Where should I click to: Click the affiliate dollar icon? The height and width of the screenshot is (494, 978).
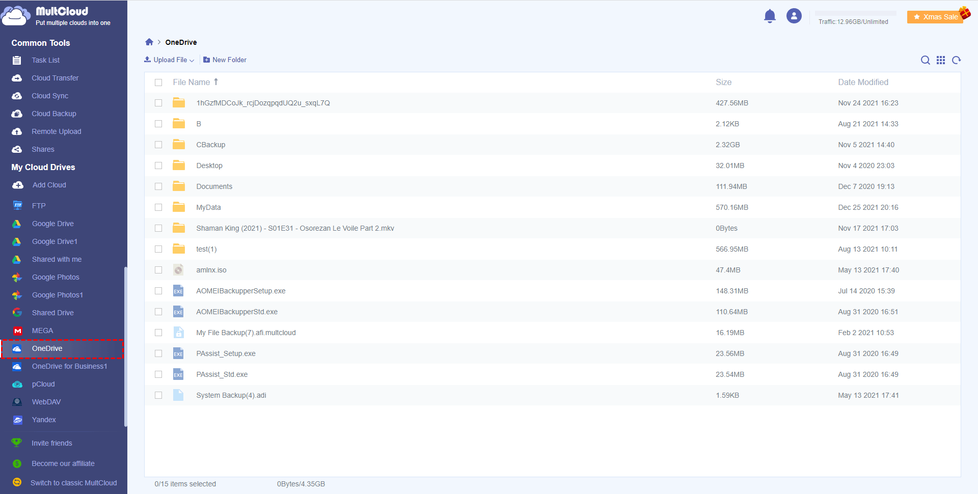(17, 463)
